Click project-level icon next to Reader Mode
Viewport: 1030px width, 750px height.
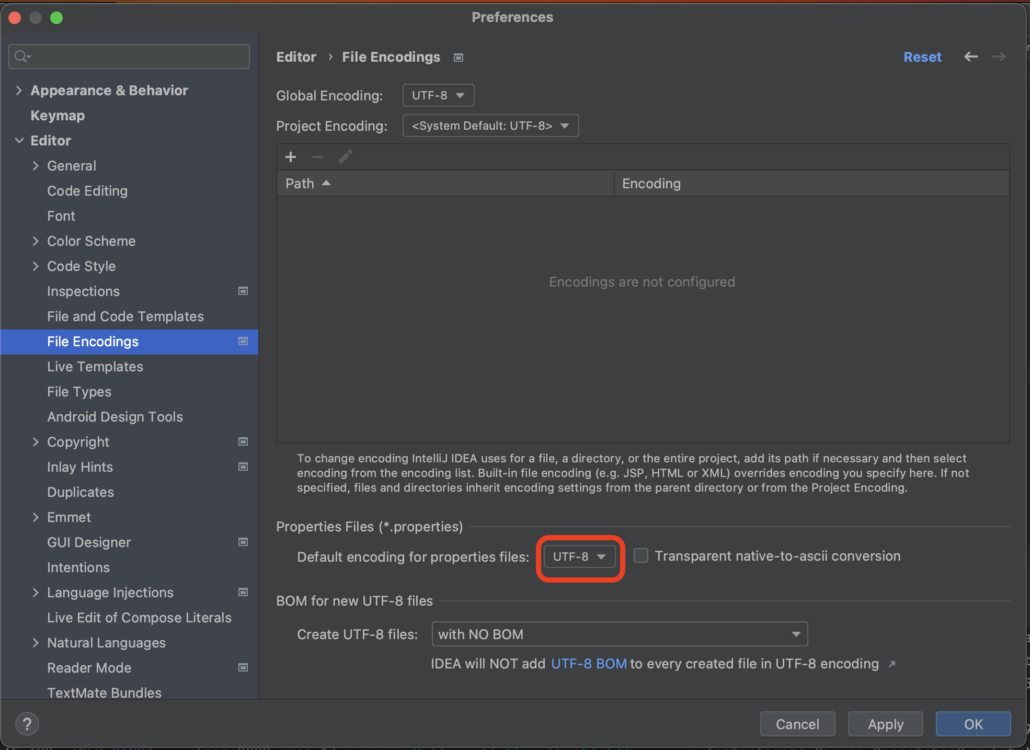tap(243, 667)
